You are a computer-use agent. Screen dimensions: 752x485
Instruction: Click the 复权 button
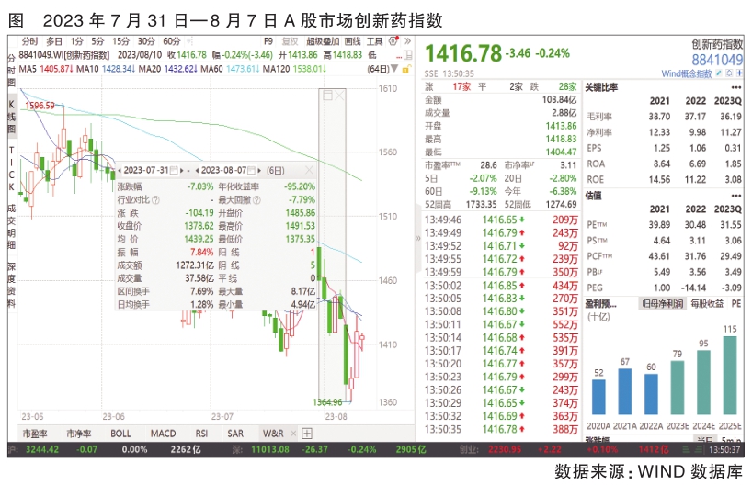pos(291,41)
